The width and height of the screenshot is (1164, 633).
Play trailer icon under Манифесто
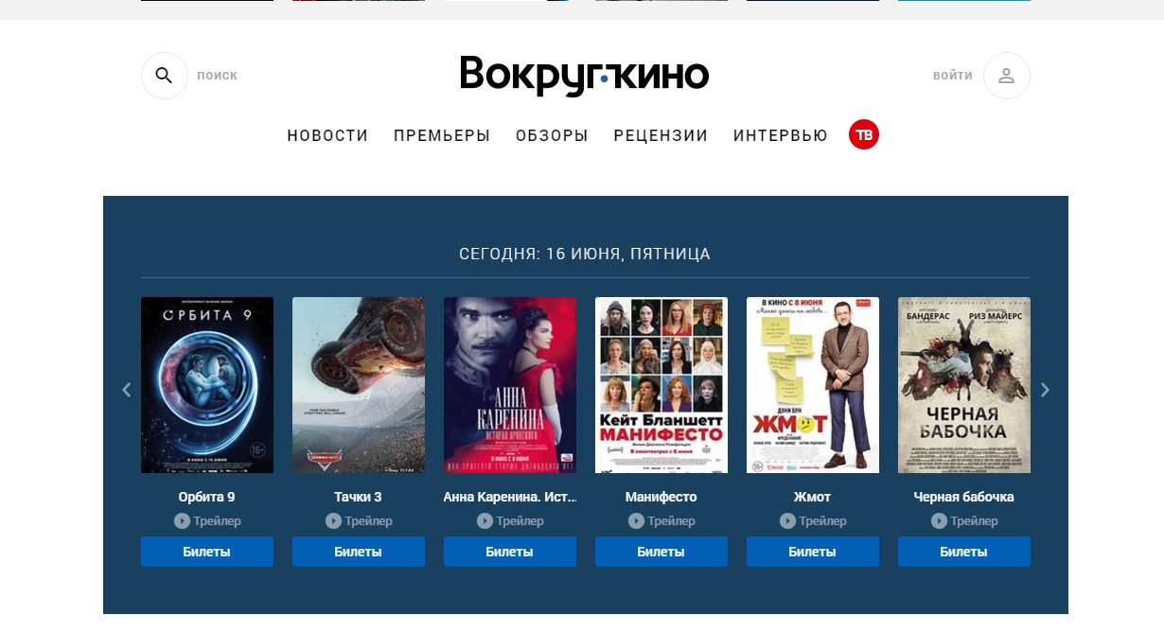[x=636, y=521]
